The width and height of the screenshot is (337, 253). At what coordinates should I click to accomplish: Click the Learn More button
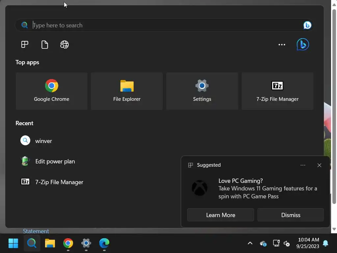[x=220, y=215]
